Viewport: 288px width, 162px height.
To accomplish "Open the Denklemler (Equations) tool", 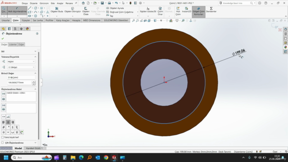I will tap(211, 10).
